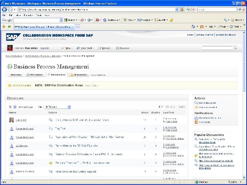The height and width of the screenshot is (185, 247).
Task: Switch to the All Content tab
Action: pos(35,75)
